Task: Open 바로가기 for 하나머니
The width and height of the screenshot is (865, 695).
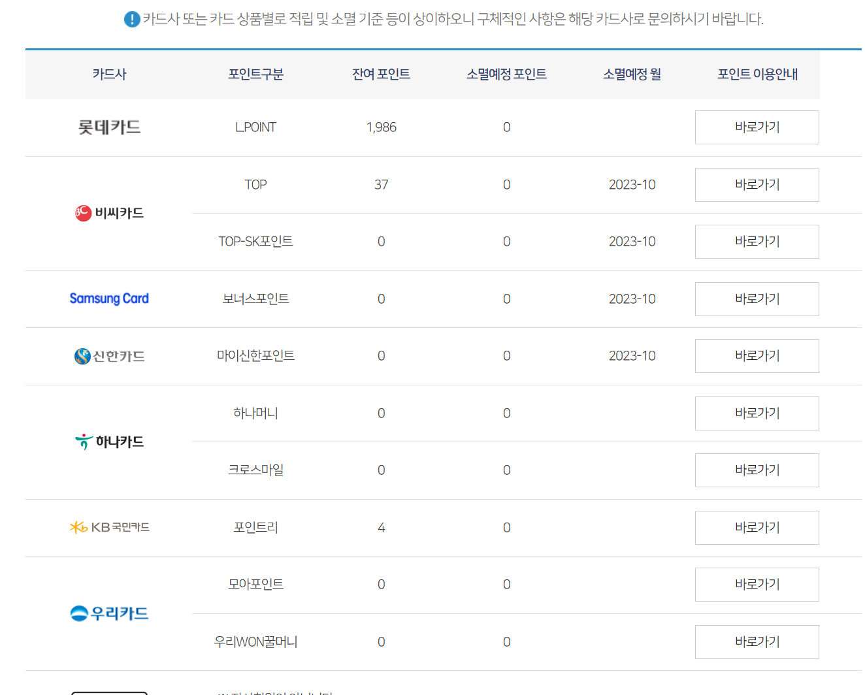Action: (x=757, y=413)
